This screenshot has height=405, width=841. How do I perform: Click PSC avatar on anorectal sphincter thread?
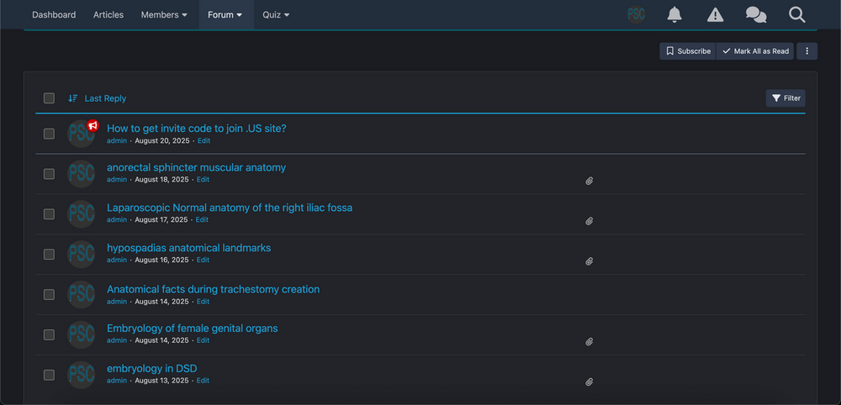81,174
